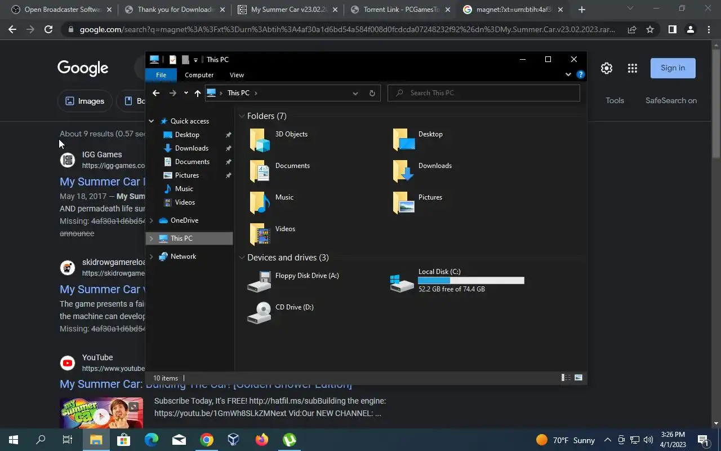
Task: Open Google settings gear icon
Action: [x=607, y=68]
